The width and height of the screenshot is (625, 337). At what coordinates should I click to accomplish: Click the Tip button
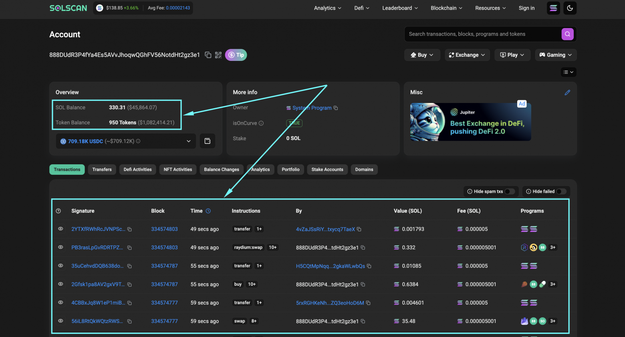(236, 55)
